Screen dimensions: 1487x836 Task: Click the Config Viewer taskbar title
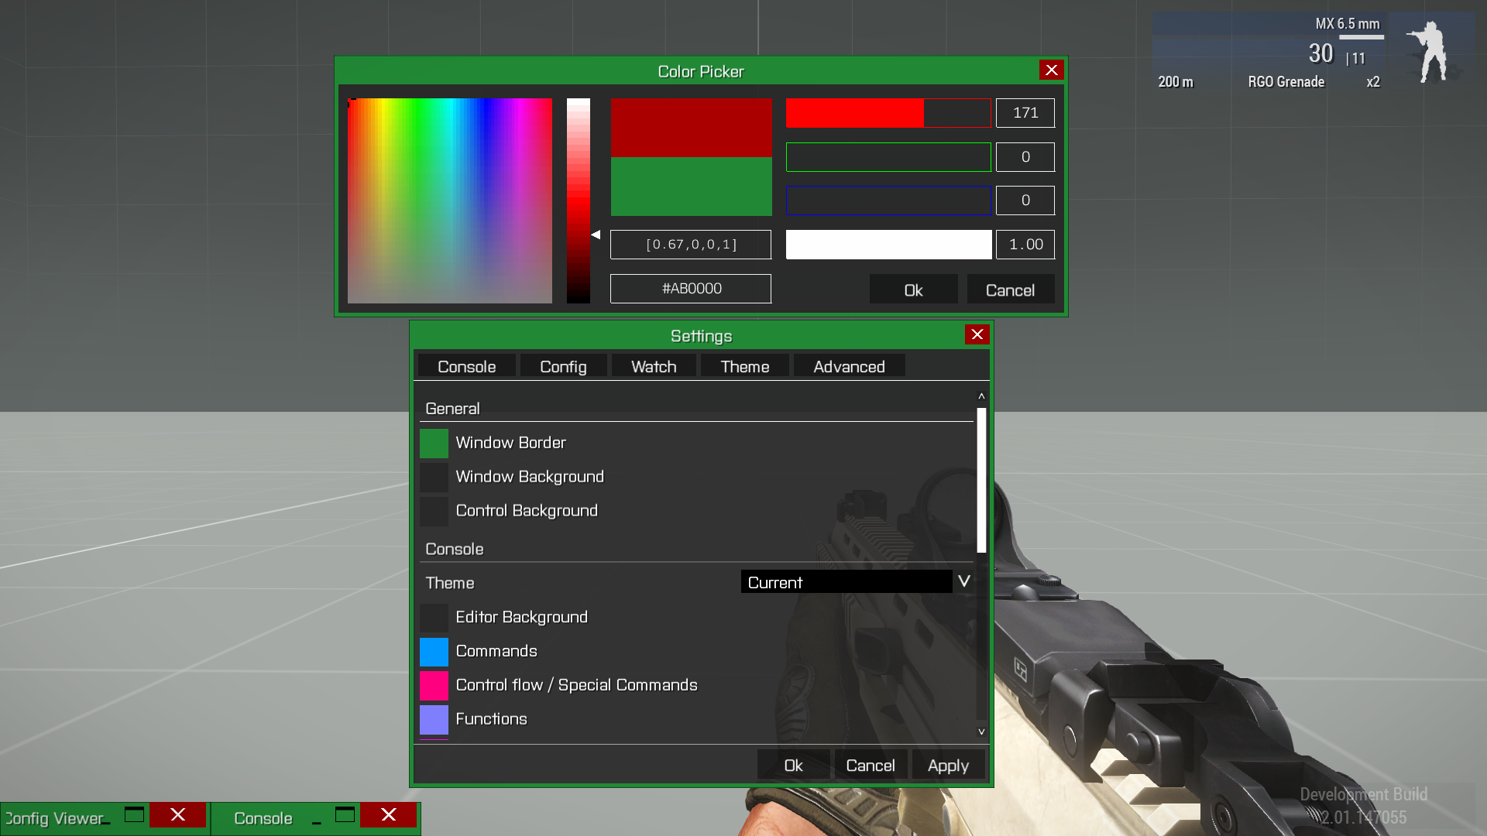tap(54, 818)
